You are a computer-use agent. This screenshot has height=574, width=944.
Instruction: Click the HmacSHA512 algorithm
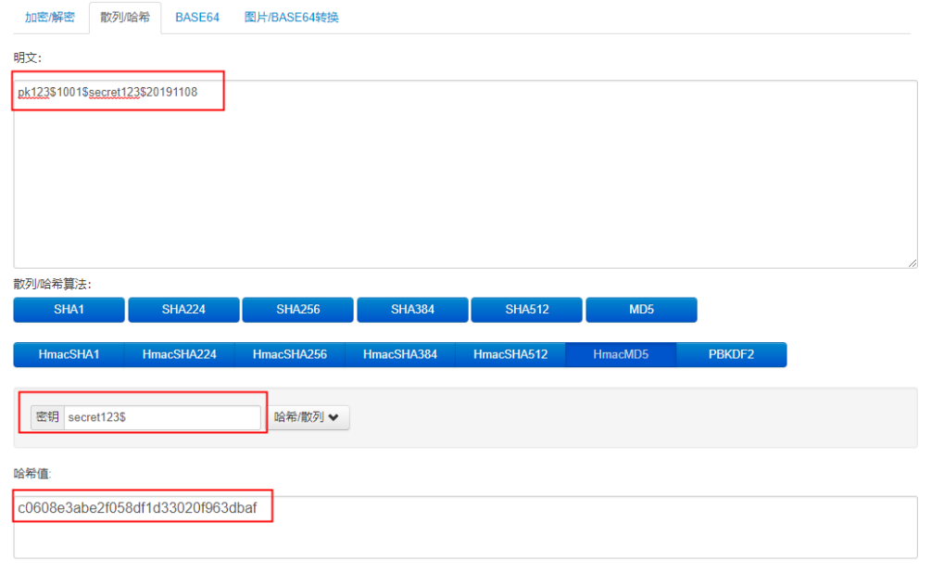click(510, 354)
